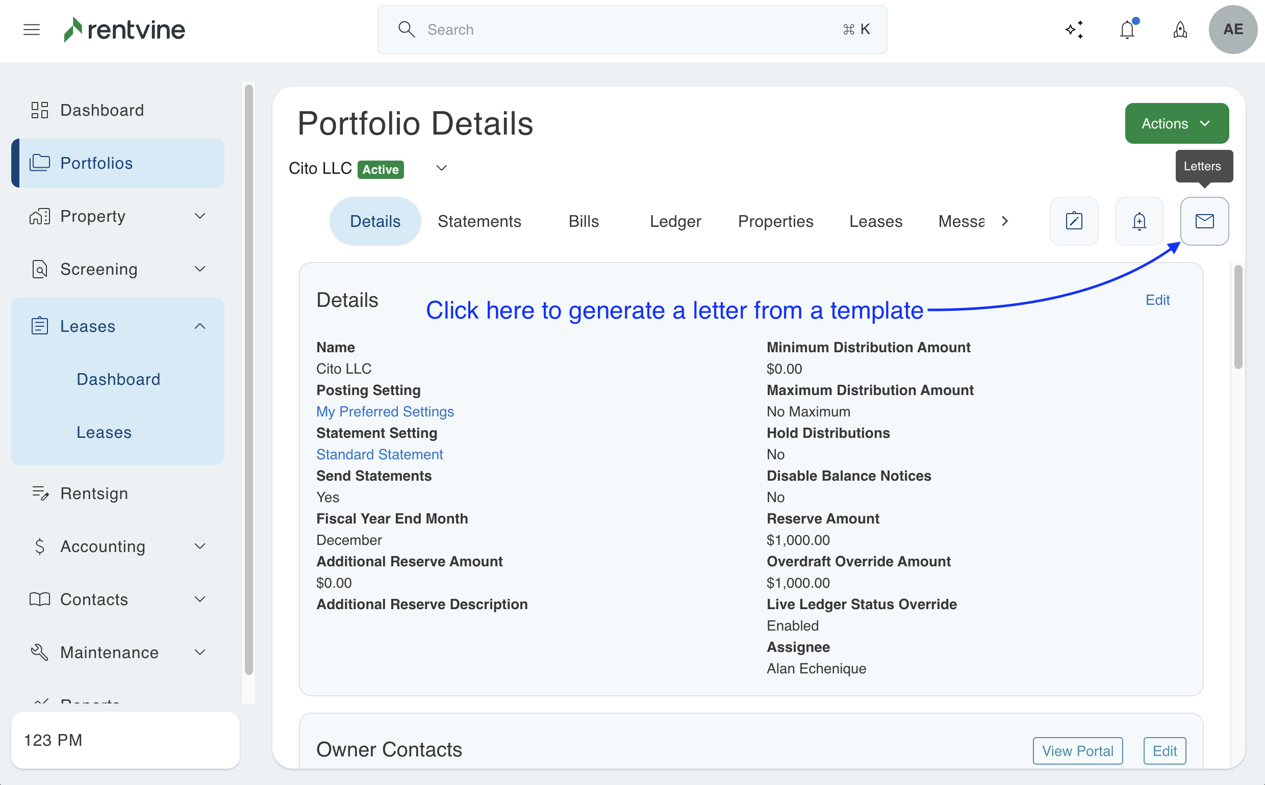This screenshot has width=1265, height=785.
Task: Switch to the Statements tab
Action: [x=479, y=221]
